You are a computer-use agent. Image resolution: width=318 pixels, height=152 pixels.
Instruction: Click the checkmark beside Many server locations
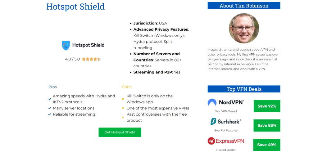point(50,108)
